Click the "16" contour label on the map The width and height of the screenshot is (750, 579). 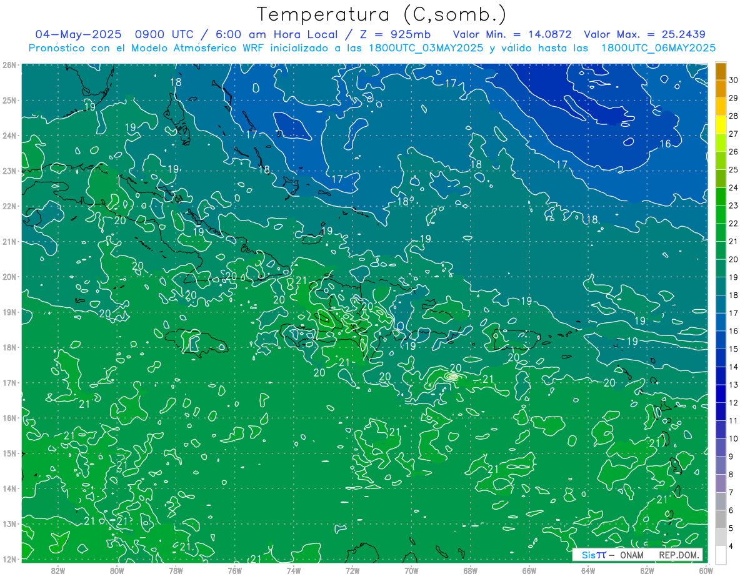(x=665, y=144)
